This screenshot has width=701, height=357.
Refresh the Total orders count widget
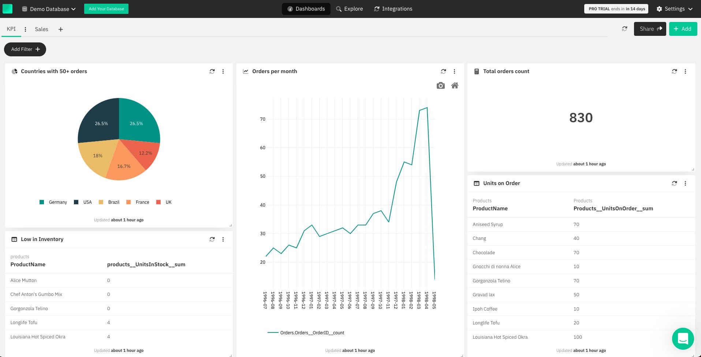coord(674,71)
